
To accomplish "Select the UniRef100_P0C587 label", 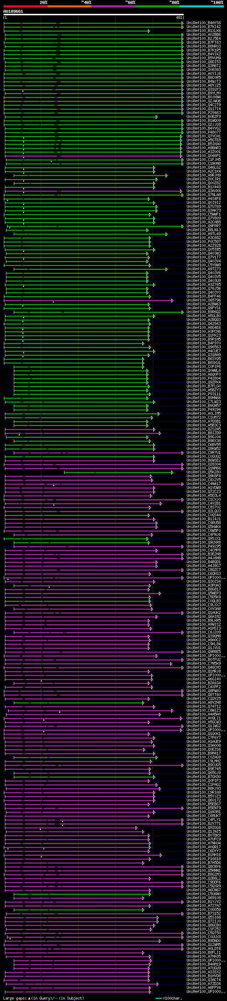I will pyautogui.click(x=204, y=242).
